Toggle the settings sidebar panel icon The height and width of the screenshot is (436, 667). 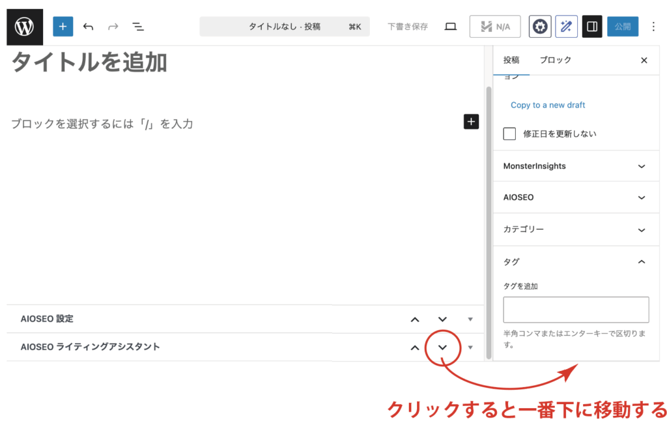pyautogui.click(x=592, y=27)
